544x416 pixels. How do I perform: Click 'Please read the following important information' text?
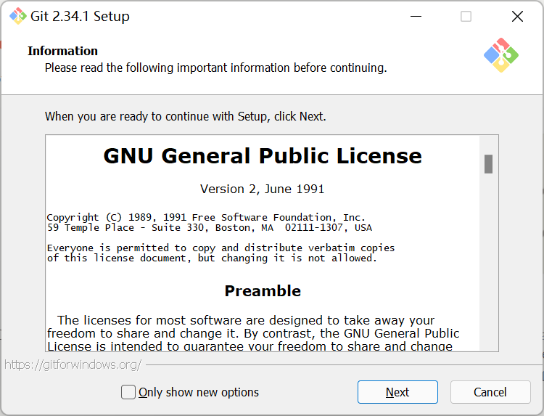[x=216, y=68]
